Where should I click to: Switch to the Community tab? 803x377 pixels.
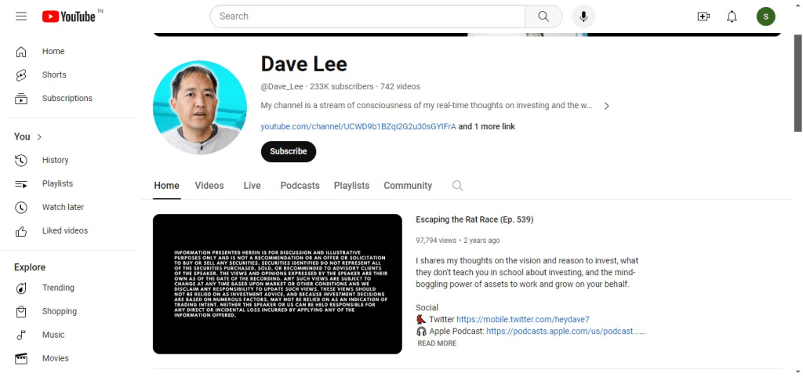[408, 186]
